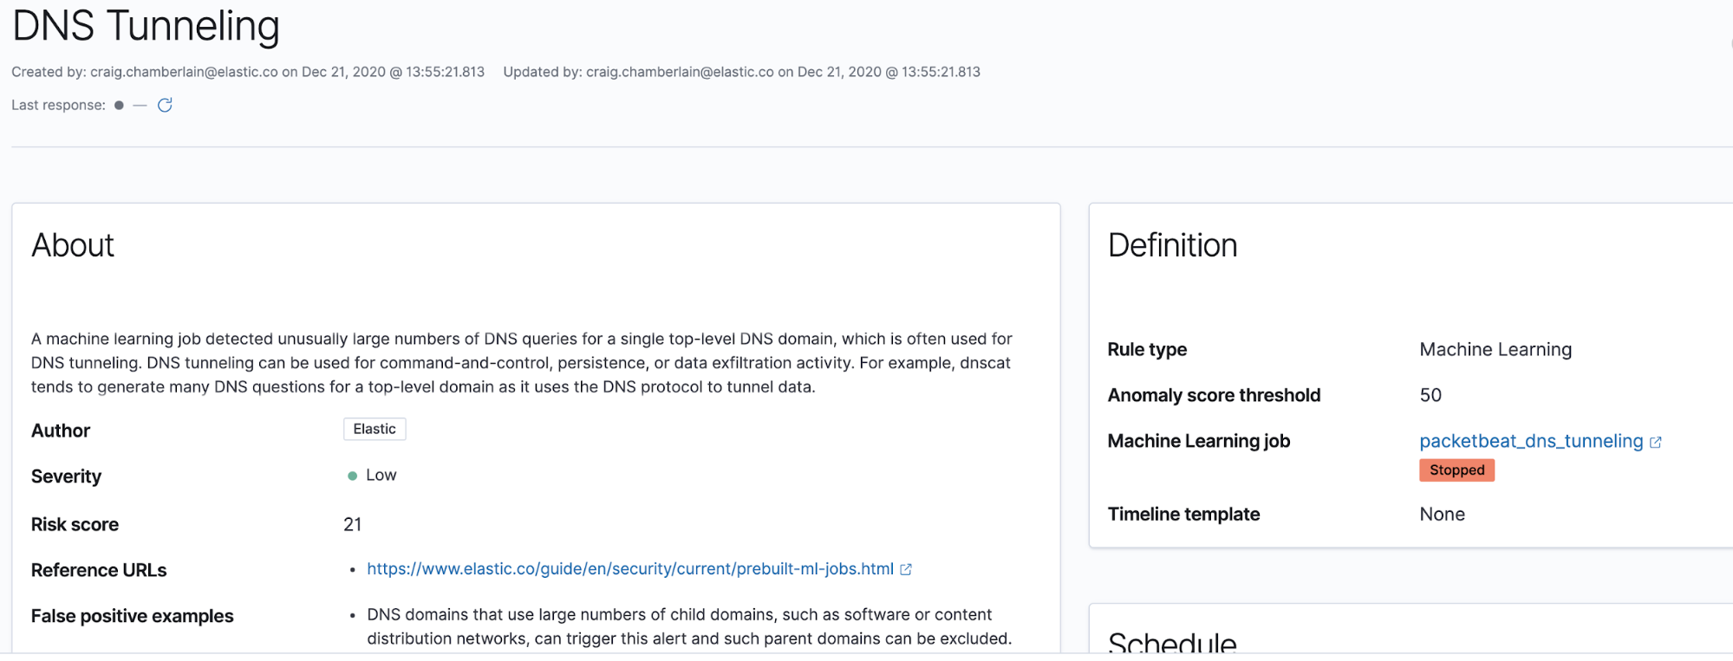This screenshot has height=661, width=1733.
Task: Click external-link icon after packetbeat_dns_tunneling
Action: coord(1656,442)
